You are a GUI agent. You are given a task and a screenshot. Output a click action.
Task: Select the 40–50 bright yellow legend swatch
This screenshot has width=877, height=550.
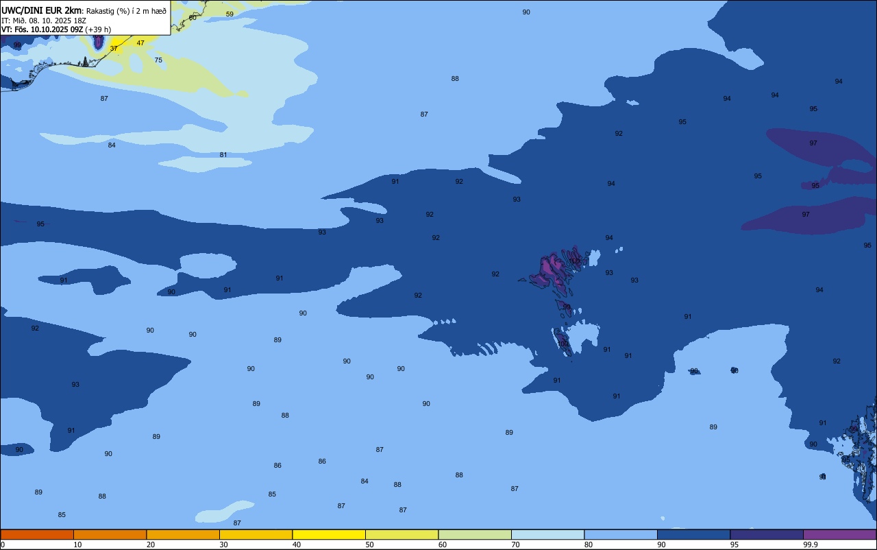pos(329,534)
